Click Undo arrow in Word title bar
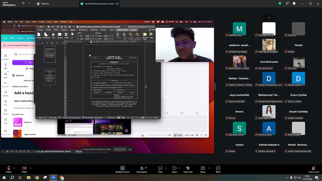The height and width of the screenshot is (181, 322). coord(52,27)
